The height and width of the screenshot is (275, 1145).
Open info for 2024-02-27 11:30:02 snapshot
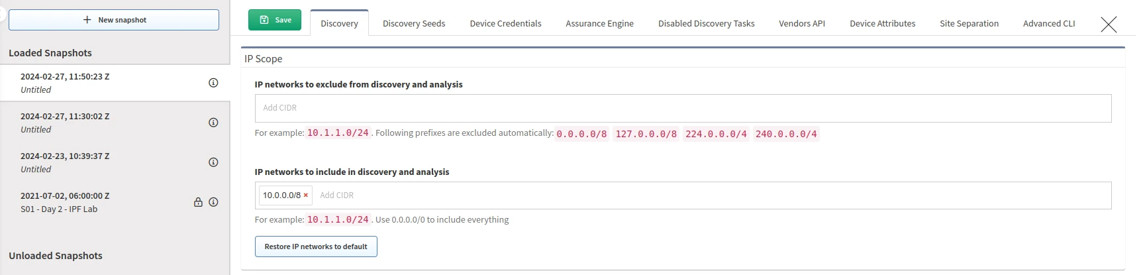213,123
